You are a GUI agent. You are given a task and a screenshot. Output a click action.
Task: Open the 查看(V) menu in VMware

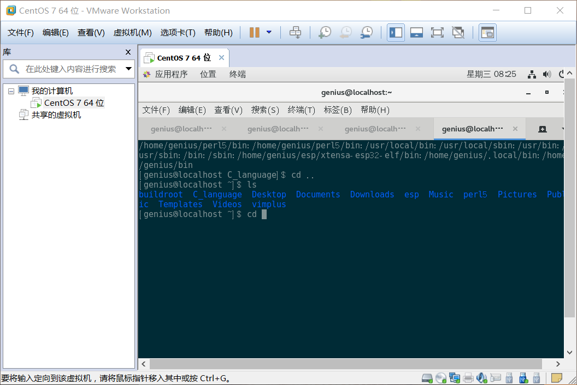91,33
